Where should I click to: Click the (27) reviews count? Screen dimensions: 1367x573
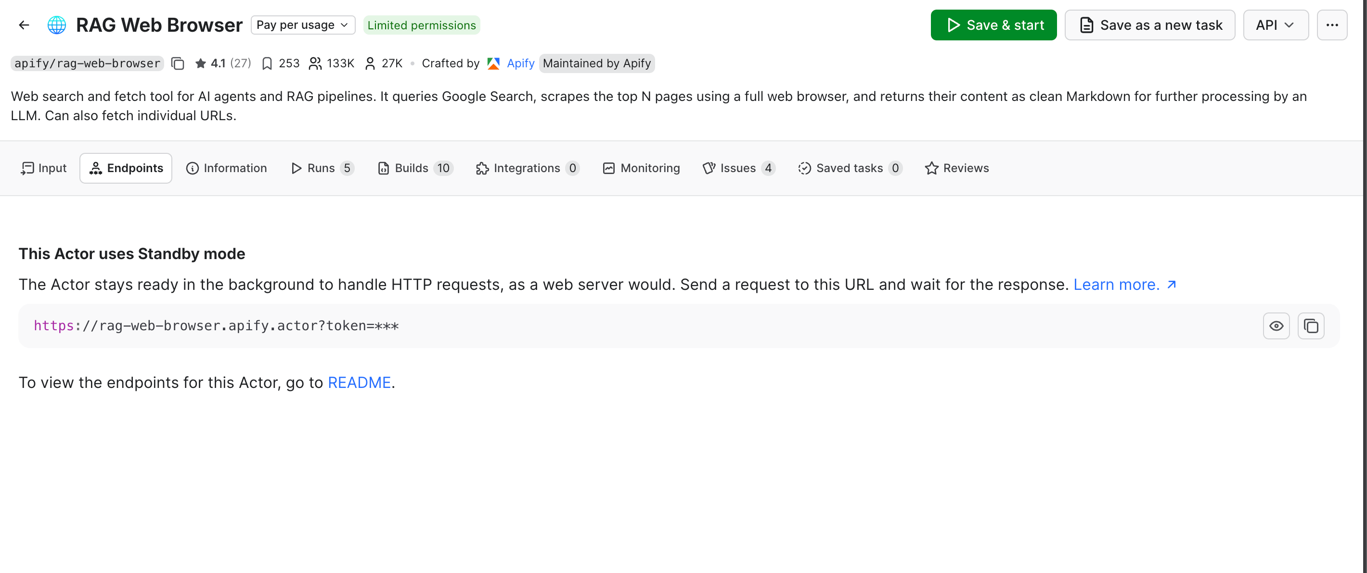pyautogui.click(x=240, y=63)
